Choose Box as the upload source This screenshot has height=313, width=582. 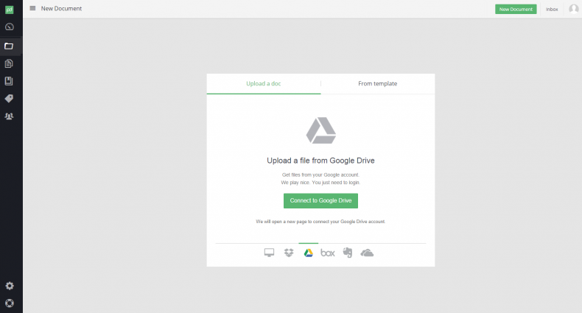click(x=328, y=253)
